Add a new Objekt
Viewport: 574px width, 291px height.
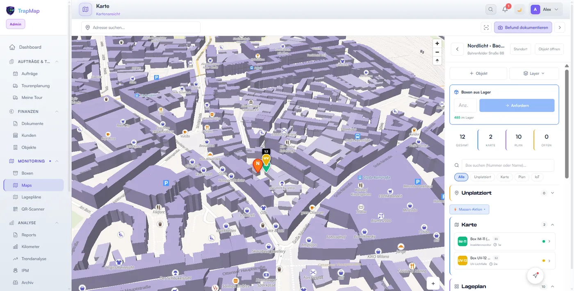tap(478, 73)
